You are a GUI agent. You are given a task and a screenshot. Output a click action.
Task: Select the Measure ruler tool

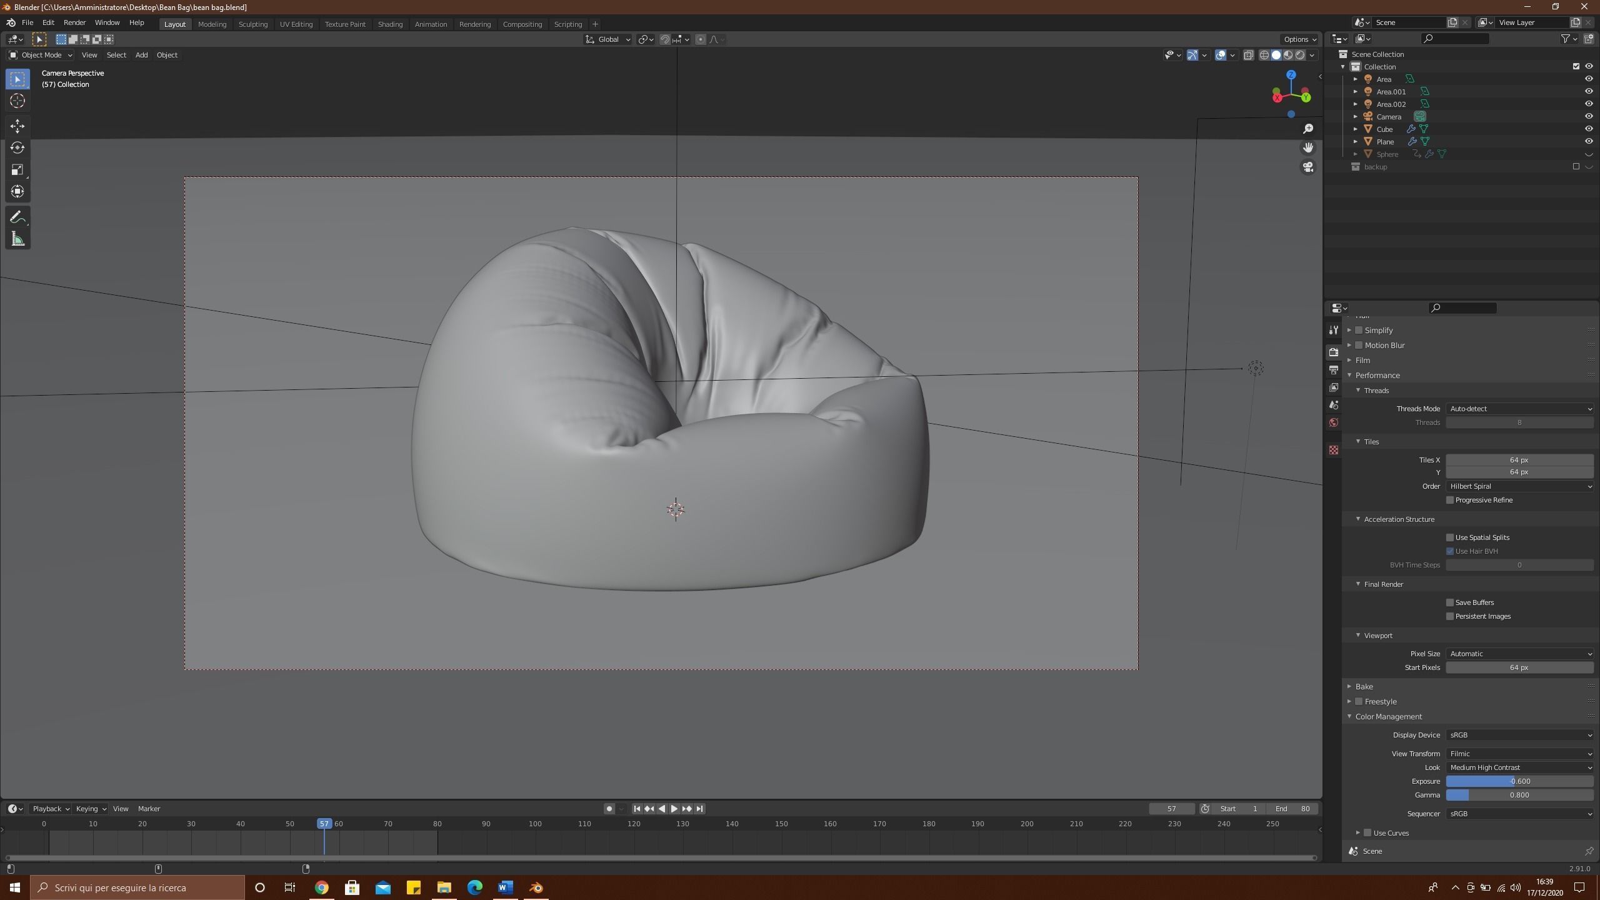[17, 239]
